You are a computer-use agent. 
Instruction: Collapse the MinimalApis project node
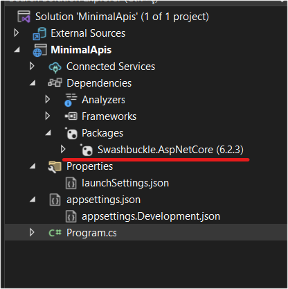(17, 50)
